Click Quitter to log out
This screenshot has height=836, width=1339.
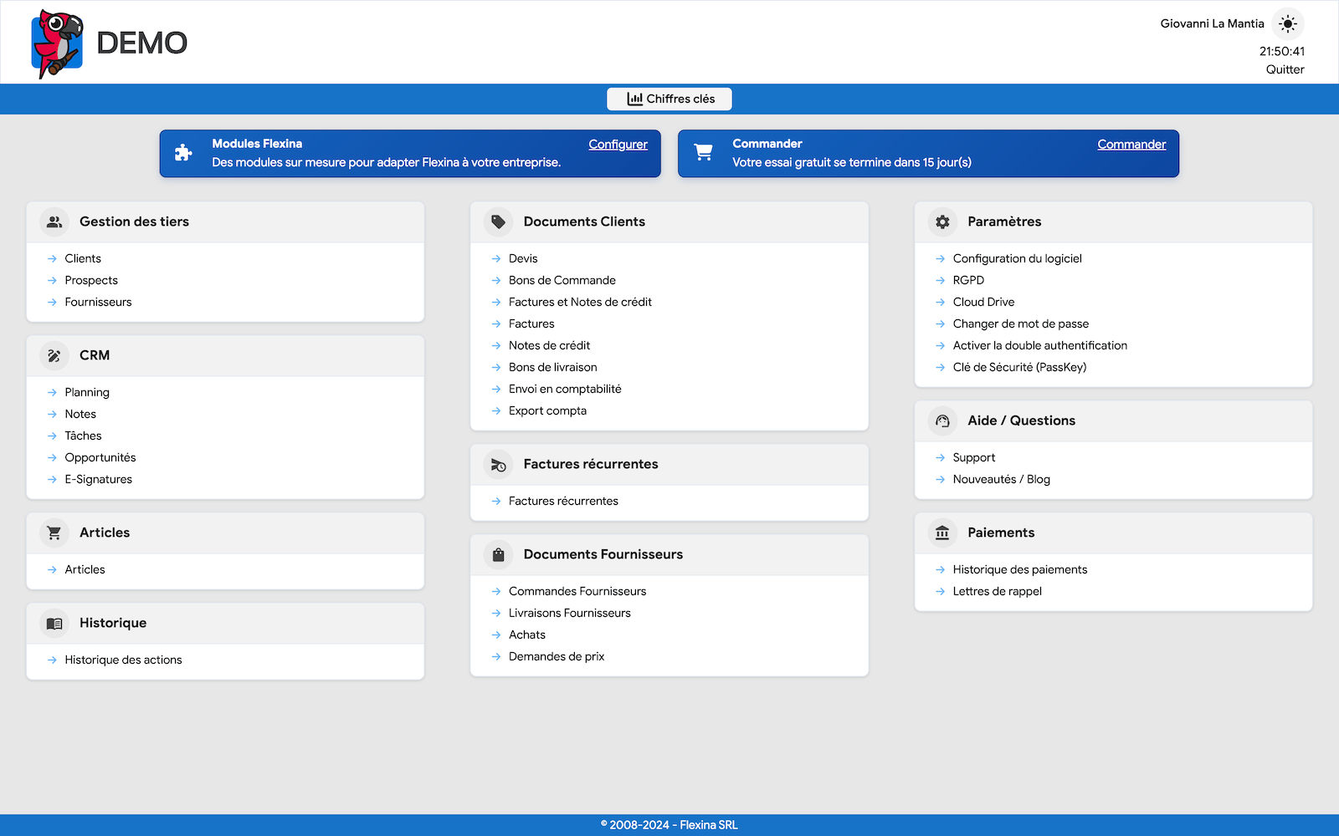(x=1285, y=69)
